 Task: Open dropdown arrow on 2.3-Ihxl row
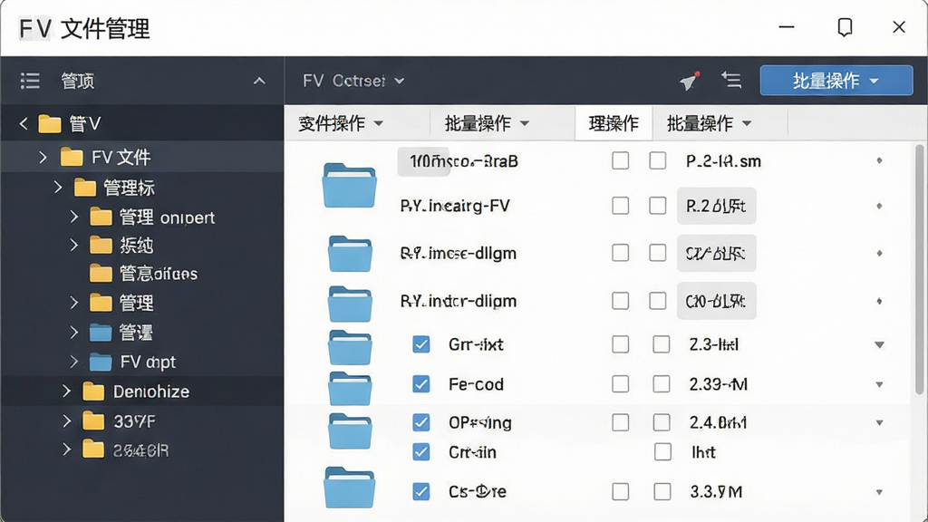click(879, 344)
